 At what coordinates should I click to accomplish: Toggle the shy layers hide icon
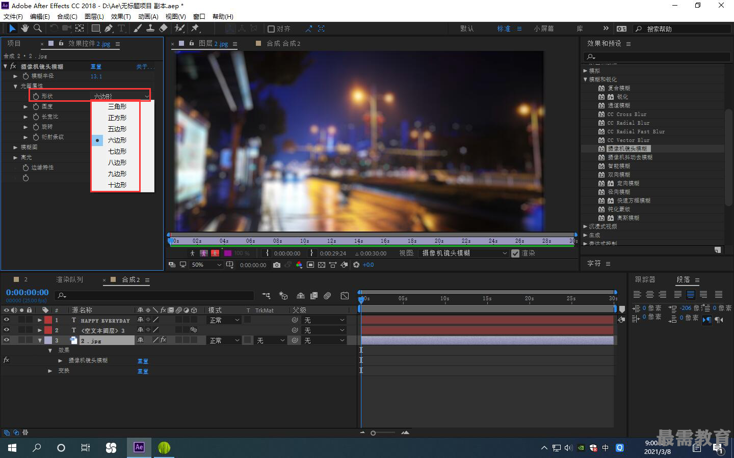tap(301, 296)
